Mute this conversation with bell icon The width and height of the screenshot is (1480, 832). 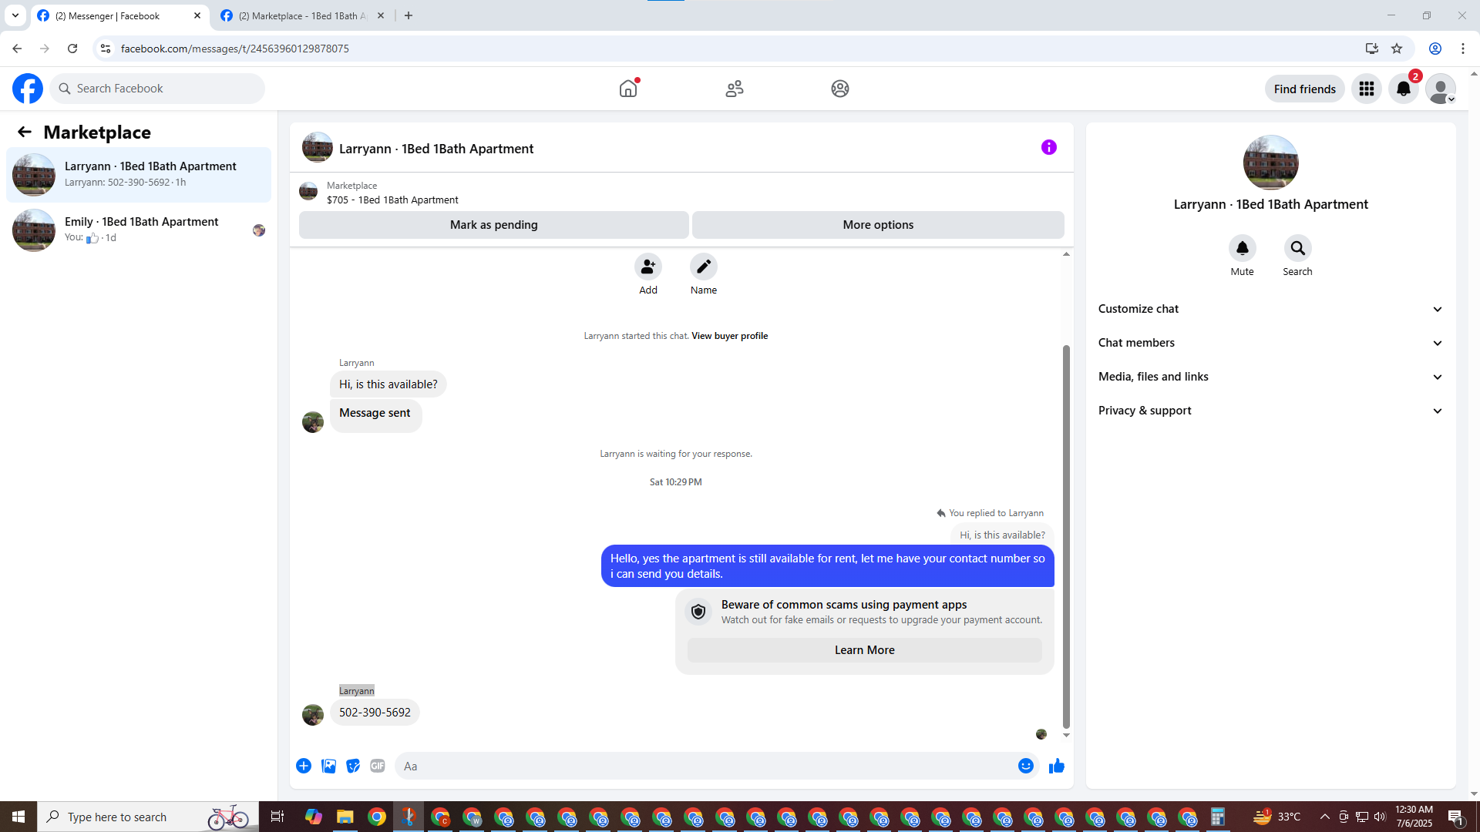tap(1242, 248)
